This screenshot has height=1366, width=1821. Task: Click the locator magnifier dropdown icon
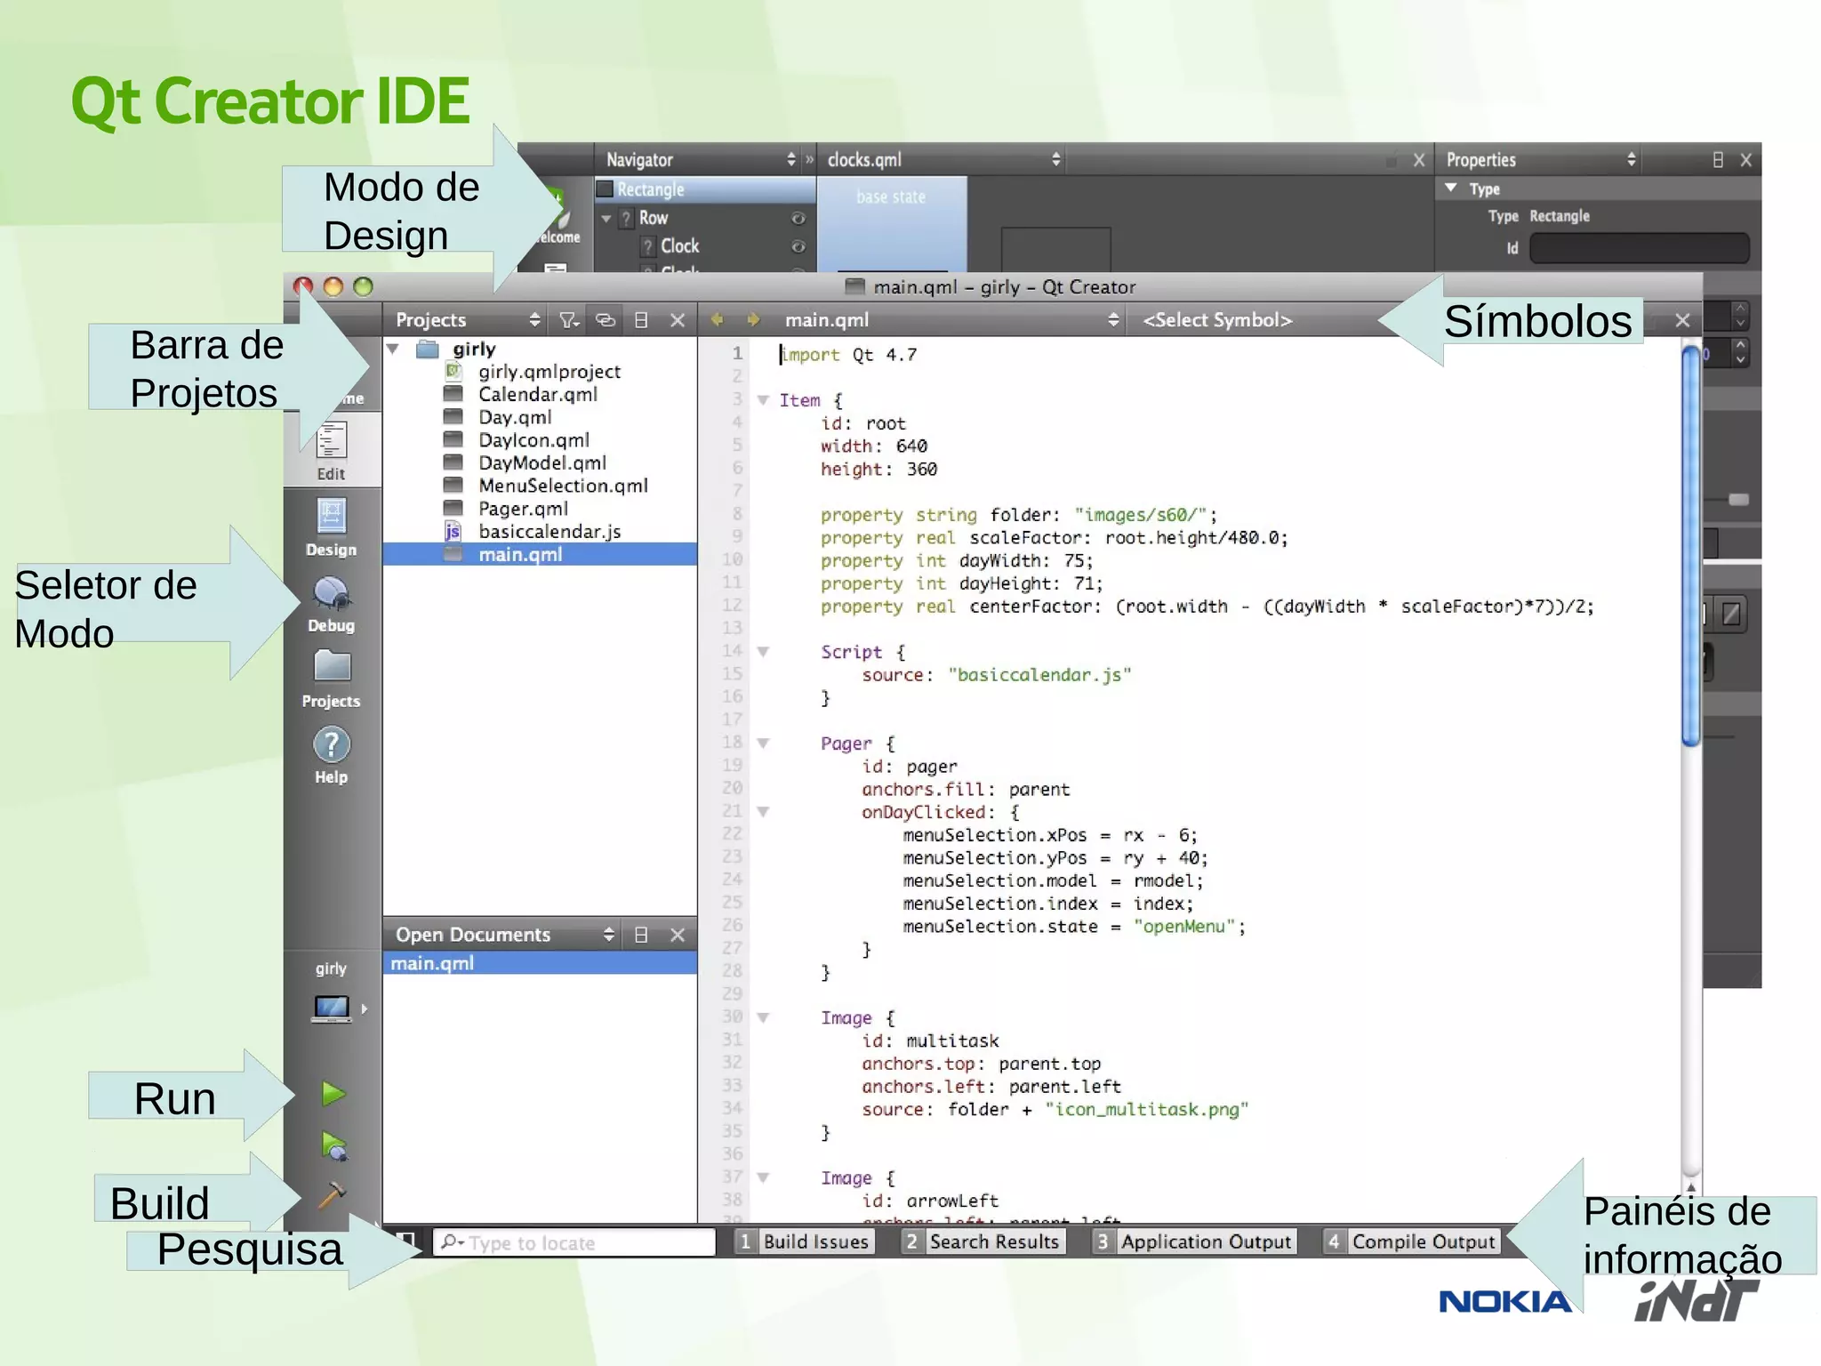click(452, 1241)
